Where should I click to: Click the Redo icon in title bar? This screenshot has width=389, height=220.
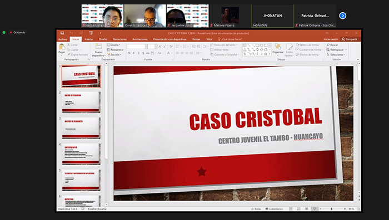pyautogui.click(x=81, y=33)
